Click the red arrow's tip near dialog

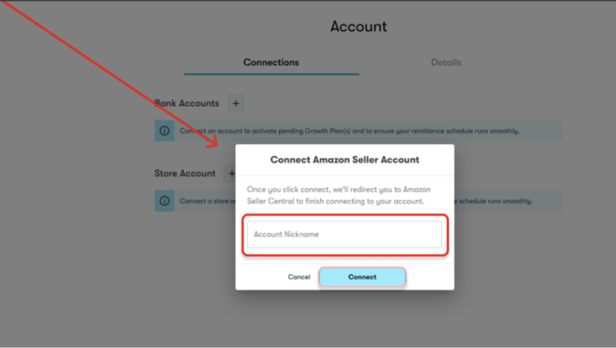[x=215, y=144]
